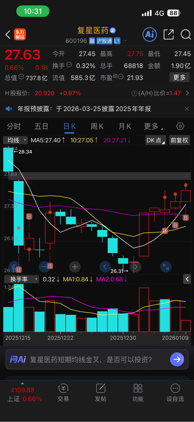Expand stock title dropdown arrow
The image size is (194, 422).
click(x=126, y=41)
